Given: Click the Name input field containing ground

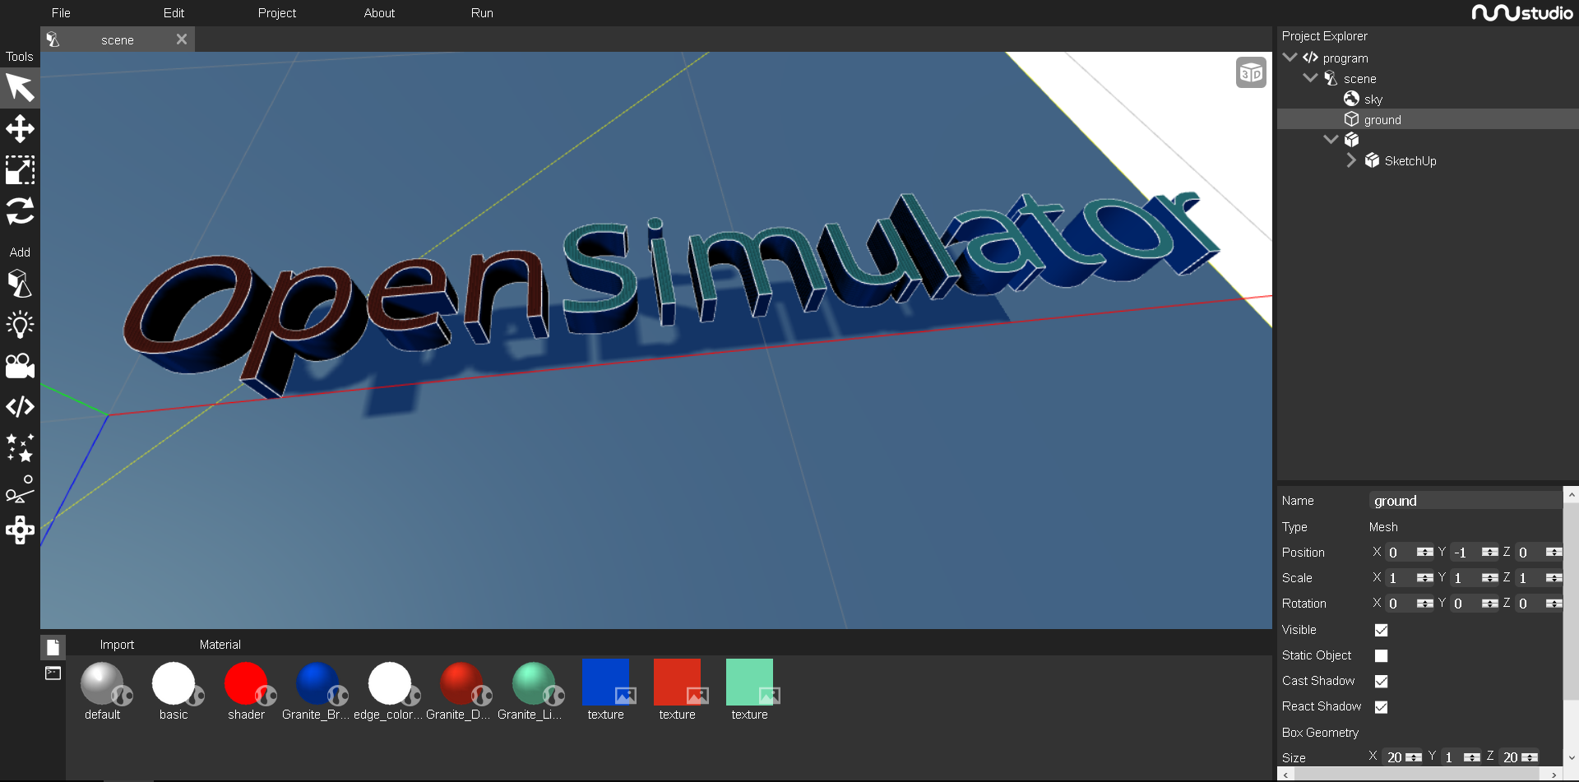Looking at the screenshot, I should coord(1464,501).
